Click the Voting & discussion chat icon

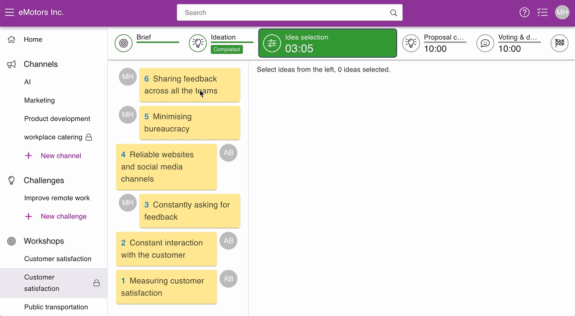point(485,43)
